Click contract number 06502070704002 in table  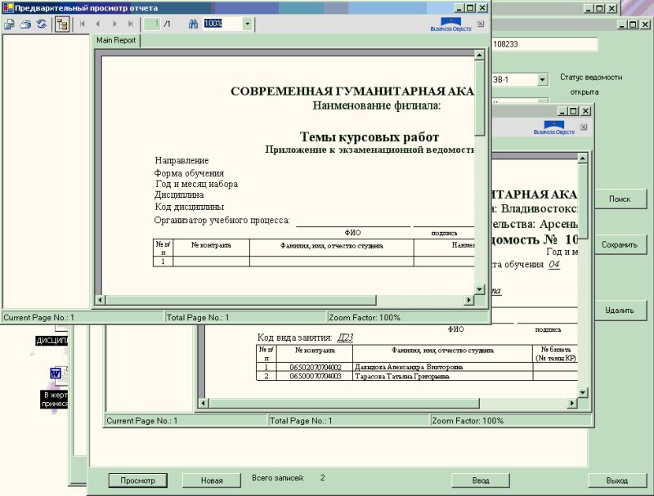pyautogui.click(x=316, y=367)
